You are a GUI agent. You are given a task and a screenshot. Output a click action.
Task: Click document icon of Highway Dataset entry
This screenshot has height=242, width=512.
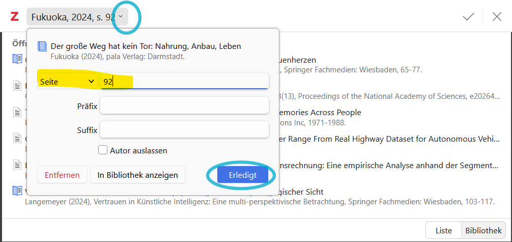(x=17, y=139)
